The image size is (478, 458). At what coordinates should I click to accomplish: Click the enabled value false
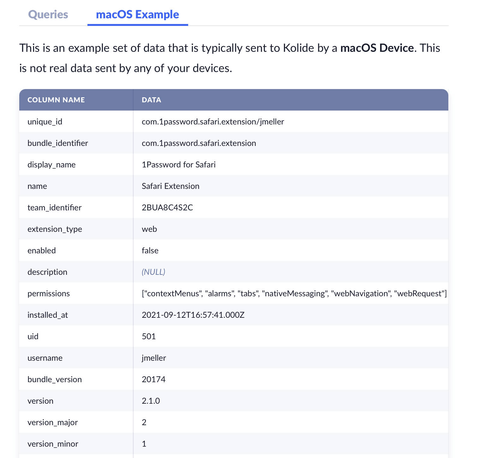tap(150, 250)
